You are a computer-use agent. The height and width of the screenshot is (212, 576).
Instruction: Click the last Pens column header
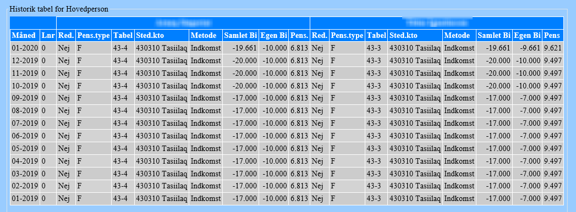click(553, 36)
